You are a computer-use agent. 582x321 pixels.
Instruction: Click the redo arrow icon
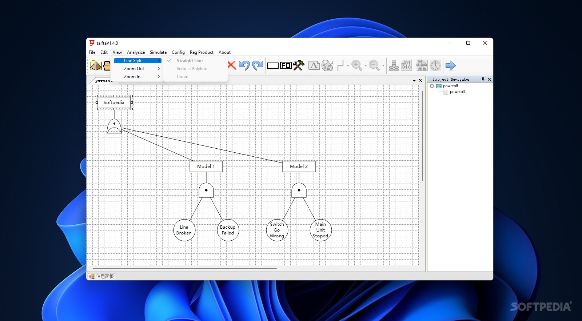point(258,65)
